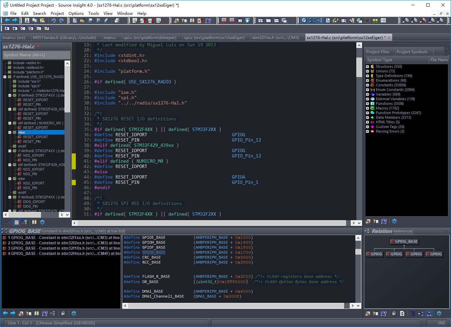Toggle the lock icon in the Relation panel
The height and width of the screenshot is (327, 451).
click(394, 313)
